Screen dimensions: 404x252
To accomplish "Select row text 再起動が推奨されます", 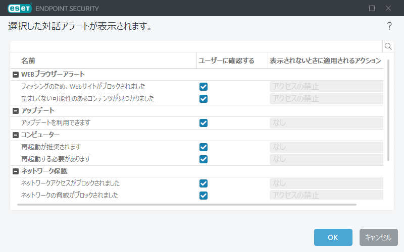I will [51, 147].
